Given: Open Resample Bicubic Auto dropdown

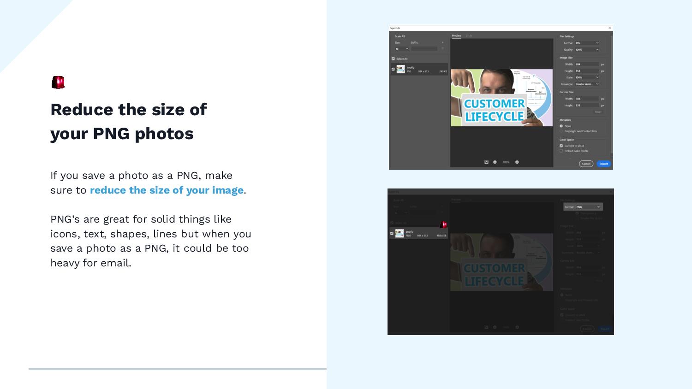Looking at the screenshot, I should point(587,84).
